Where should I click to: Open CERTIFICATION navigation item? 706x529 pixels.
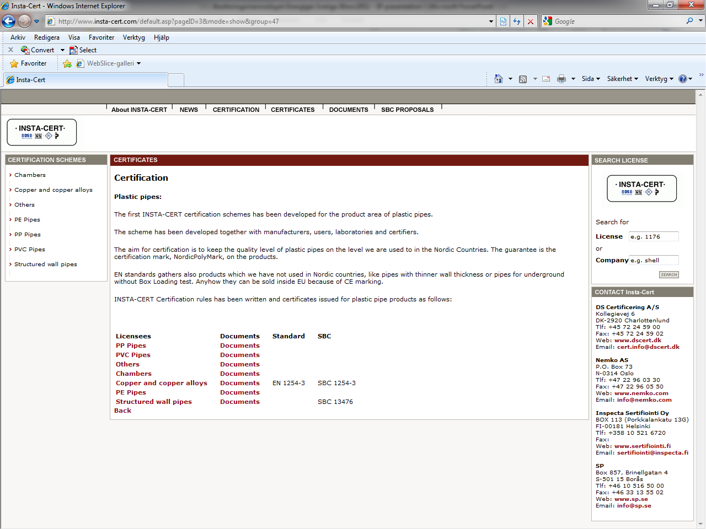click(236, 110)
